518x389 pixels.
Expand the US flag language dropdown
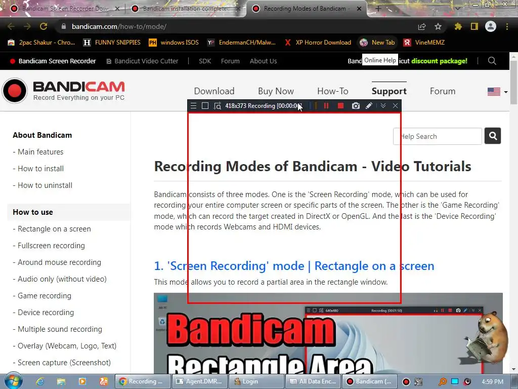coord(497,92)
